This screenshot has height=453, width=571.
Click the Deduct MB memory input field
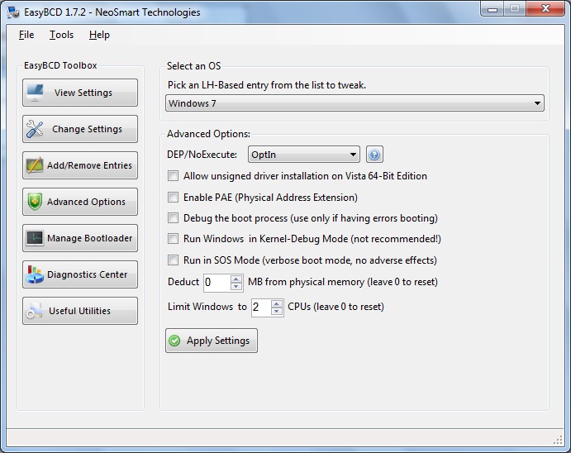[x=217, y=283]
